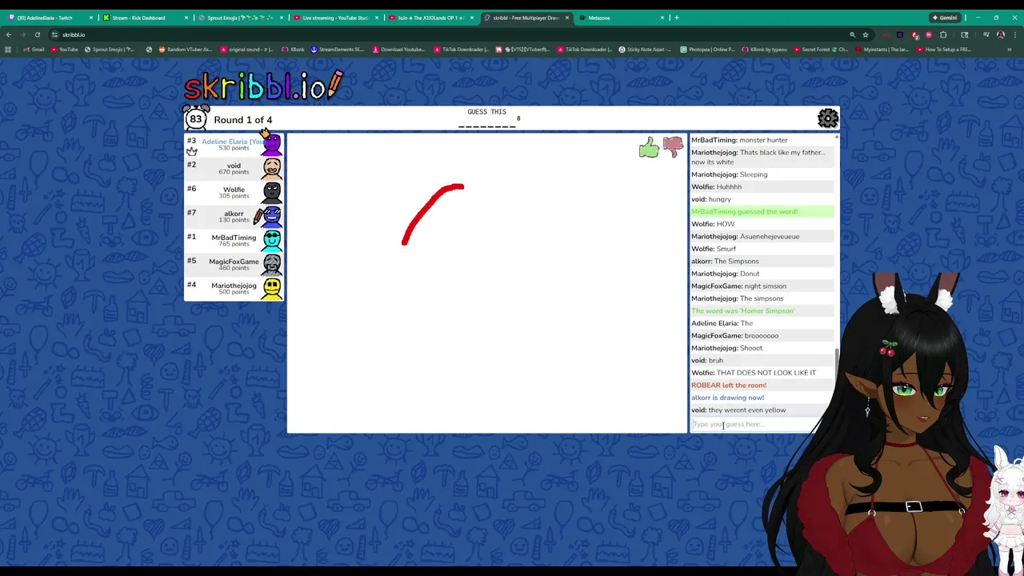The height and width of the screenshot is (576, 1024).
Task: Give the drawing a thumbs down
Action: tap(673, 147)
